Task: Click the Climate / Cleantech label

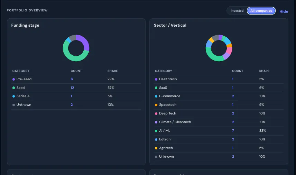Action: (x=175, y=122)
